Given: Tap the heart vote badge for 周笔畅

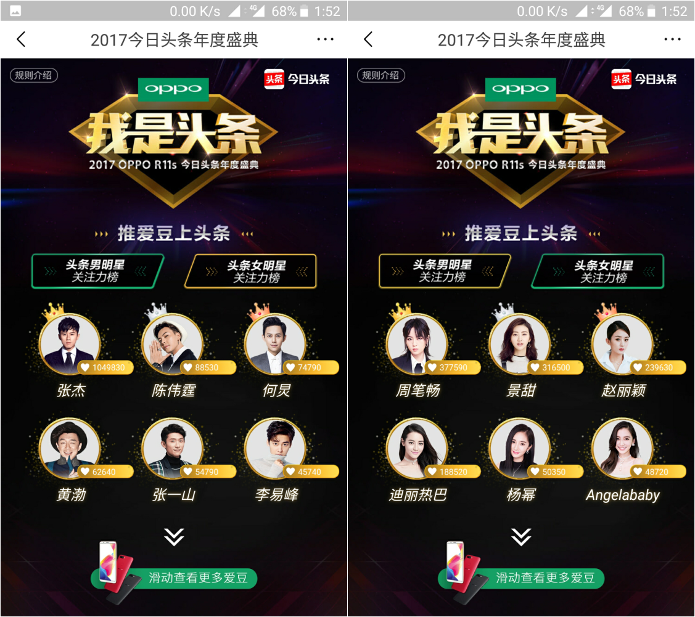Looking at the screenshot, I should click(452, 367).
